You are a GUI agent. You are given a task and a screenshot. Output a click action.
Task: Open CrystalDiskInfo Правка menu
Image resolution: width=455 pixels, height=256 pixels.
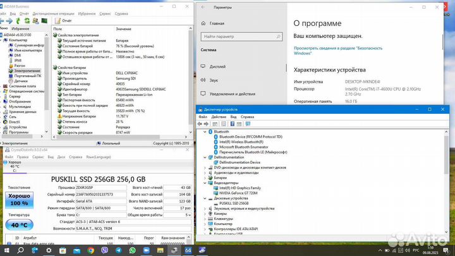(23, 157)
